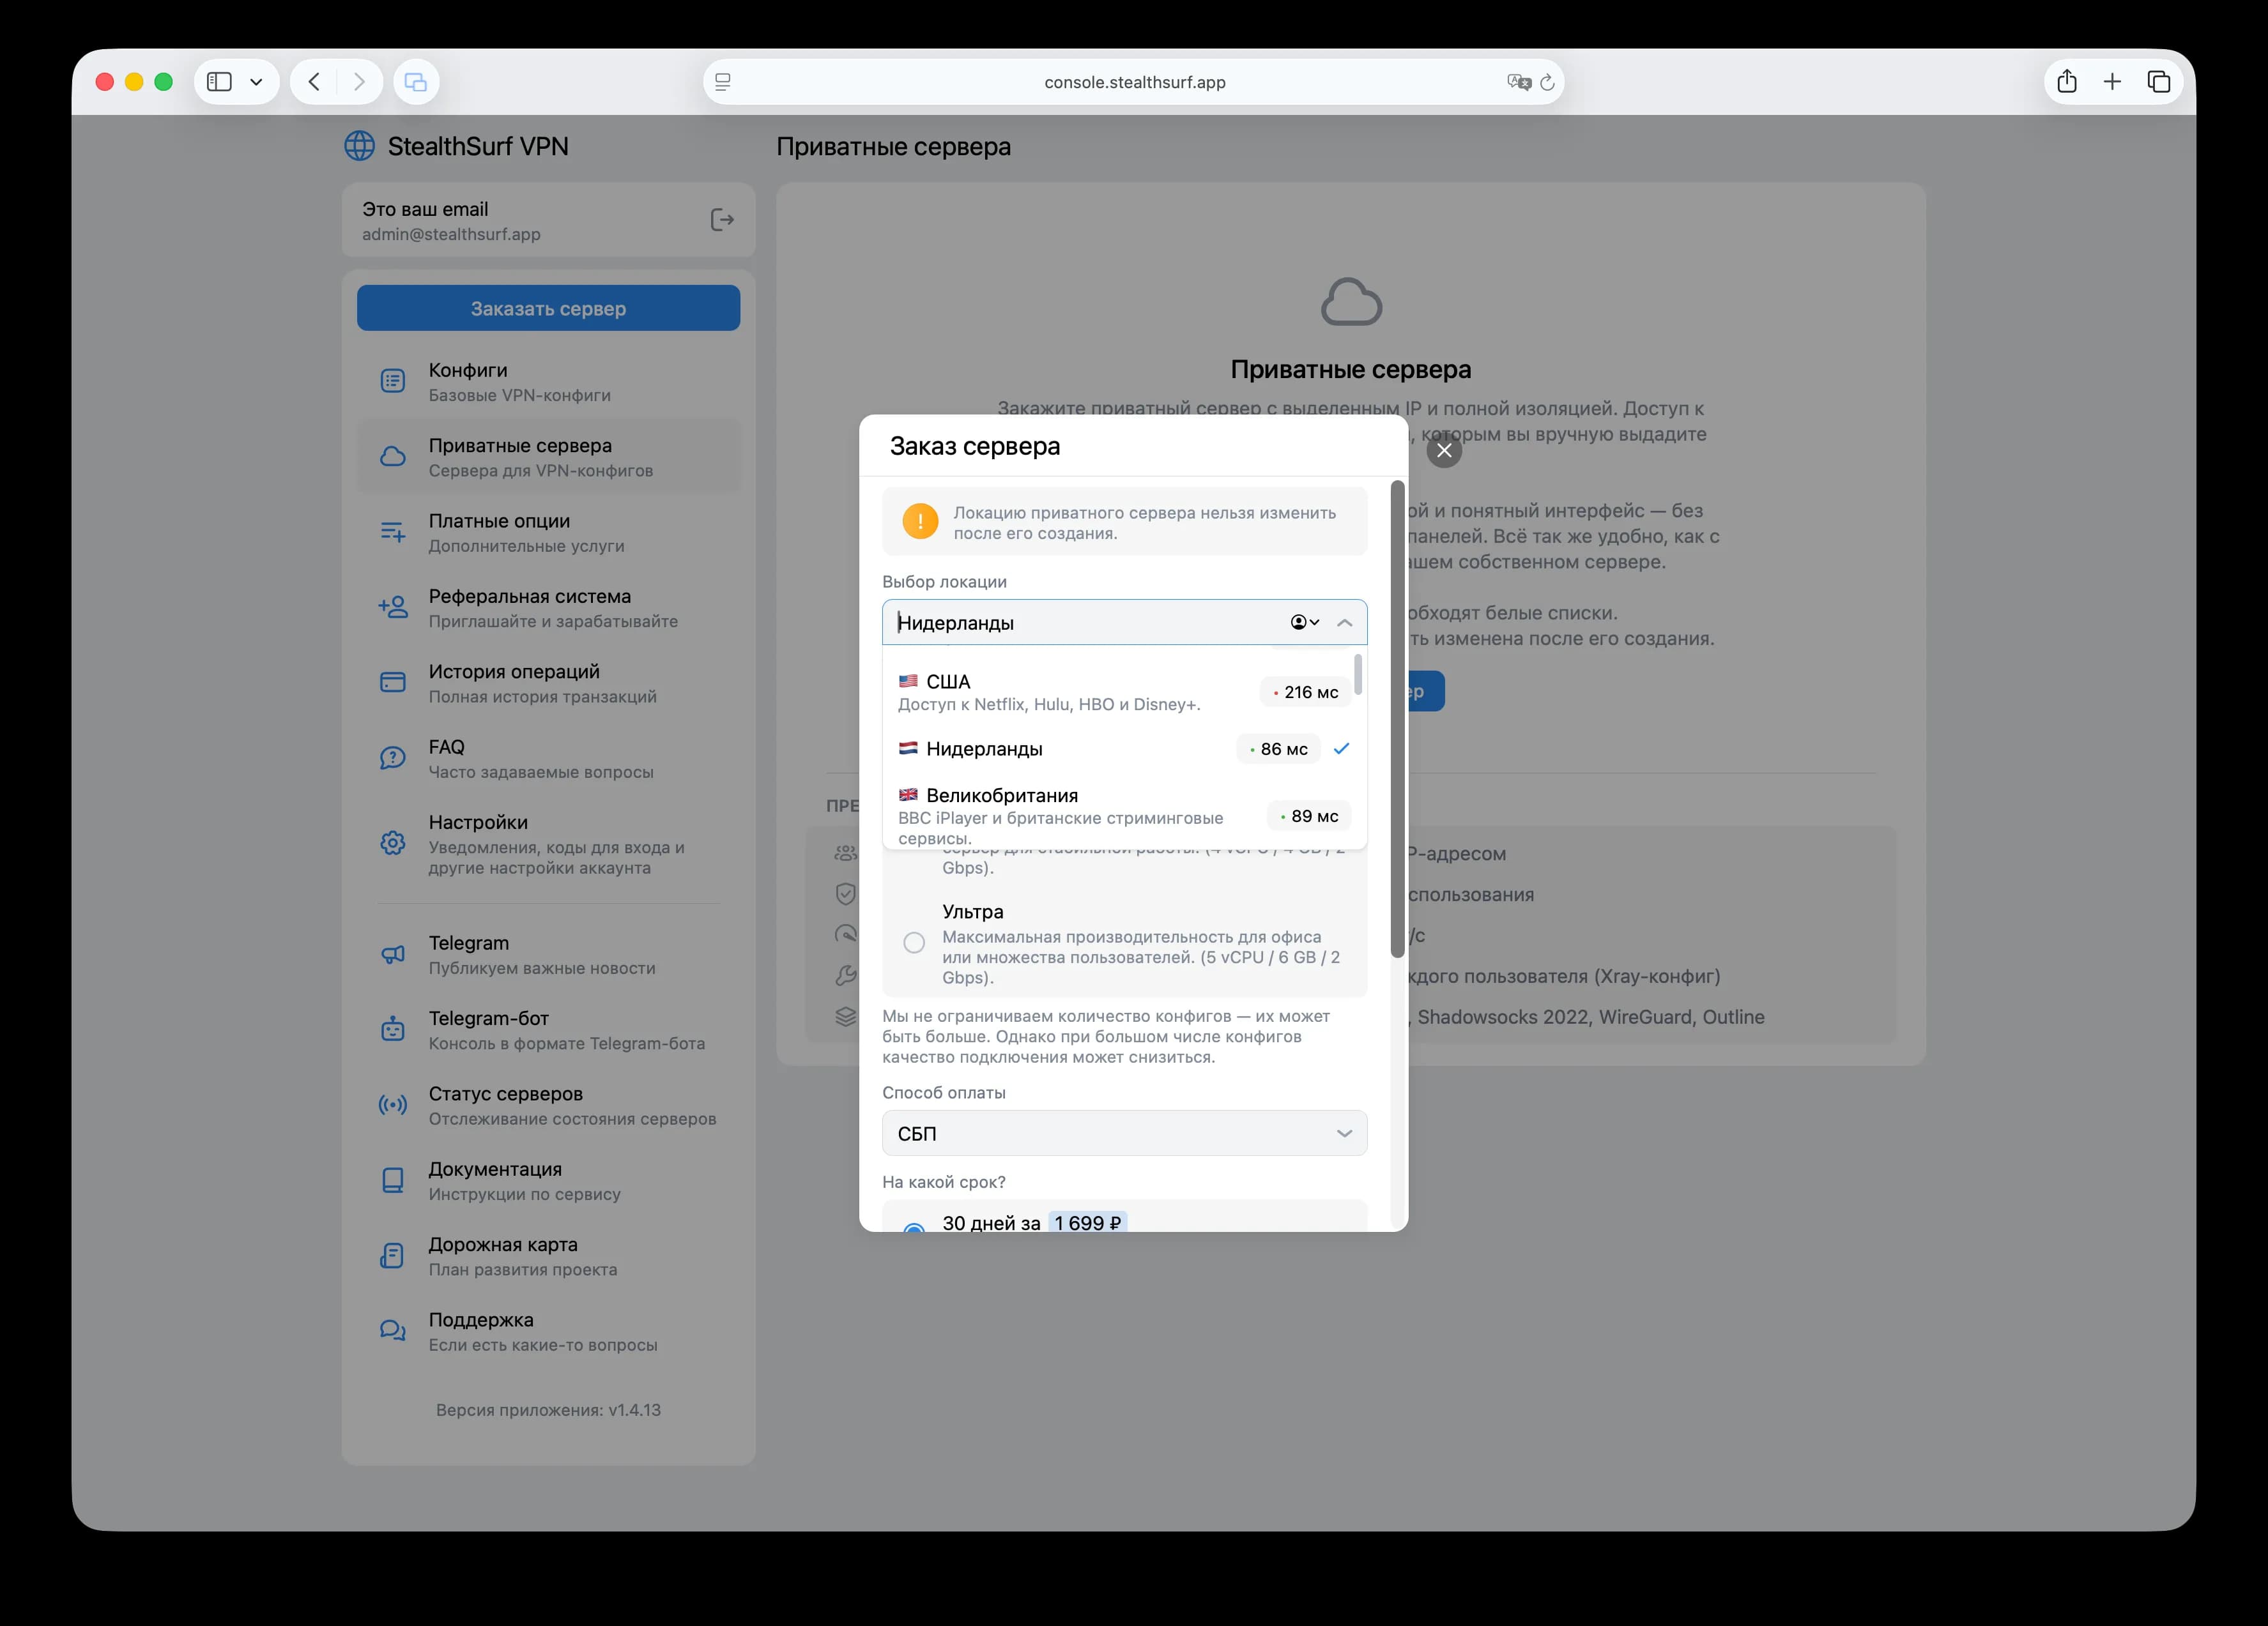Expand sidebar options chevron in toolbar
2268x1626 pixels.
click(256, 82)
